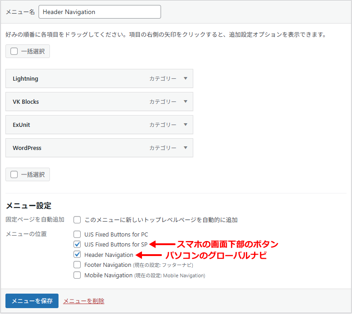Image resolution: width=352 pixels, height=314 pixels.
Task: Check the bottom 一括選択 checkbox
Action: coord(14,174)
